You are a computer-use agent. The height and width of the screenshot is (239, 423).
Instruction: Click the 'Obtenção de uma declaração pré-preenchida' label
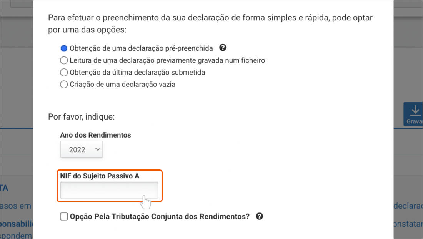(141, 48)
